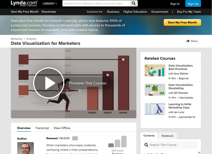Open the LIBRARY dropdown menu
Viewport: 212px width, 154px height.
tap(50, 4)
